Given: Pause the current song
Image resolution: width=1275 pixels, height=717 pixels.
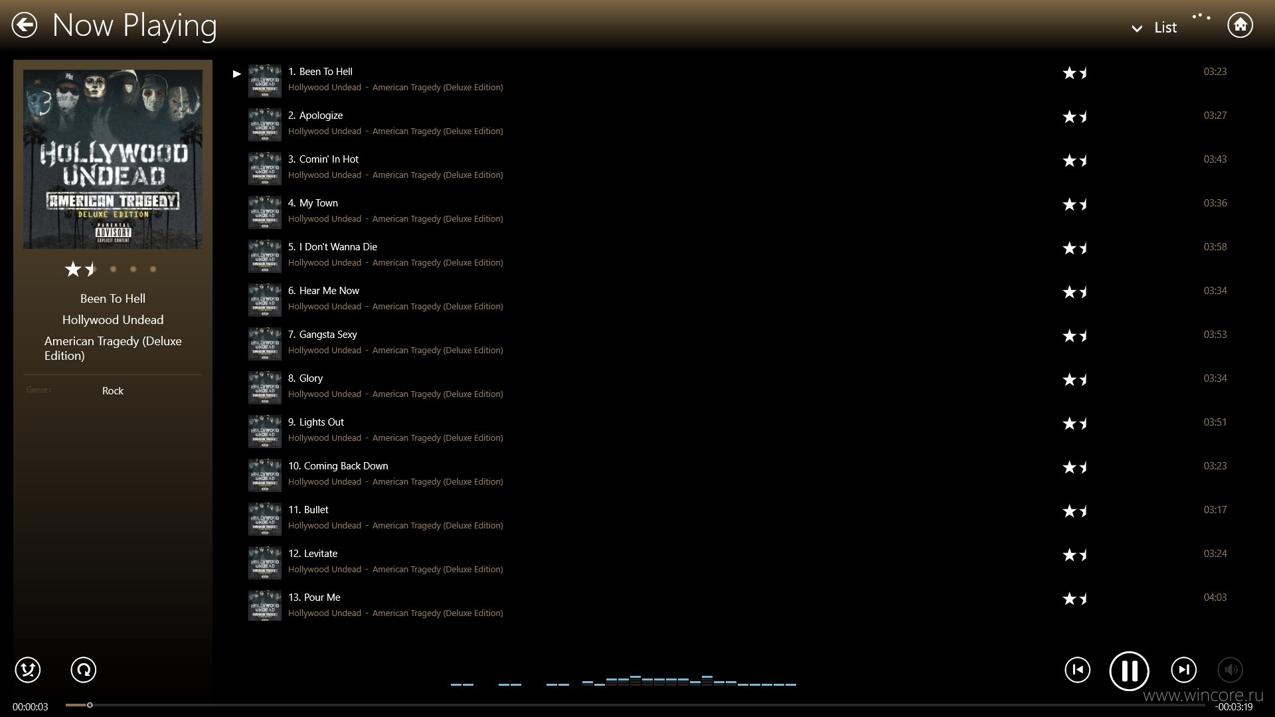Looking at the screenshot, I should point(1129,671).
